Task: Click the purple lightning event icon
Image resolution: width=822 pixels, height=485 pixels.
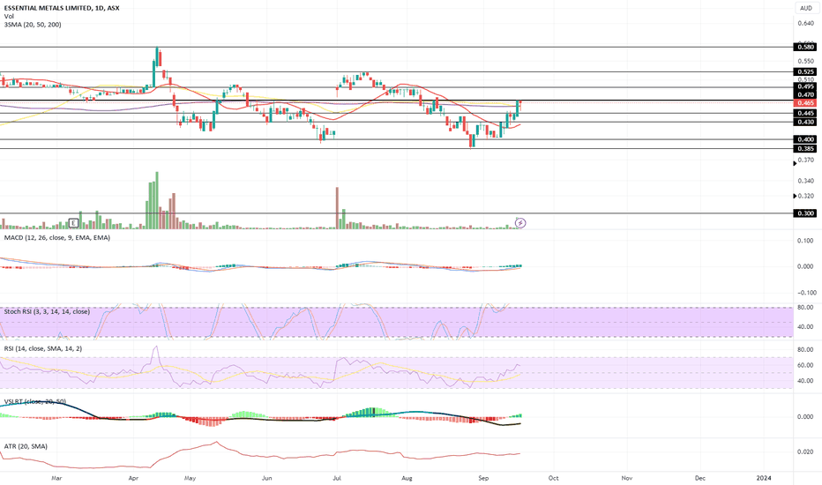Action: (520, 223)
